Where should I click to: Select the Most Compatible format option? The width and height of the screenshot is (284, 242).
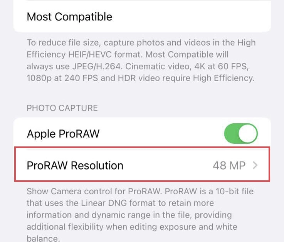pyautogui.click(x=142, y=17)
